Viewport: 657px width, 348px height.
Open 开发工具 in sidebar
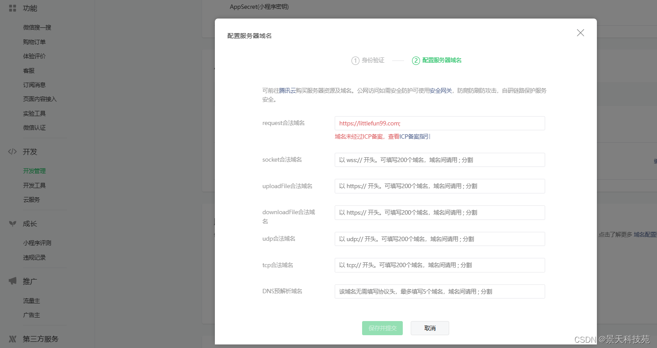[x=34, y=185]
